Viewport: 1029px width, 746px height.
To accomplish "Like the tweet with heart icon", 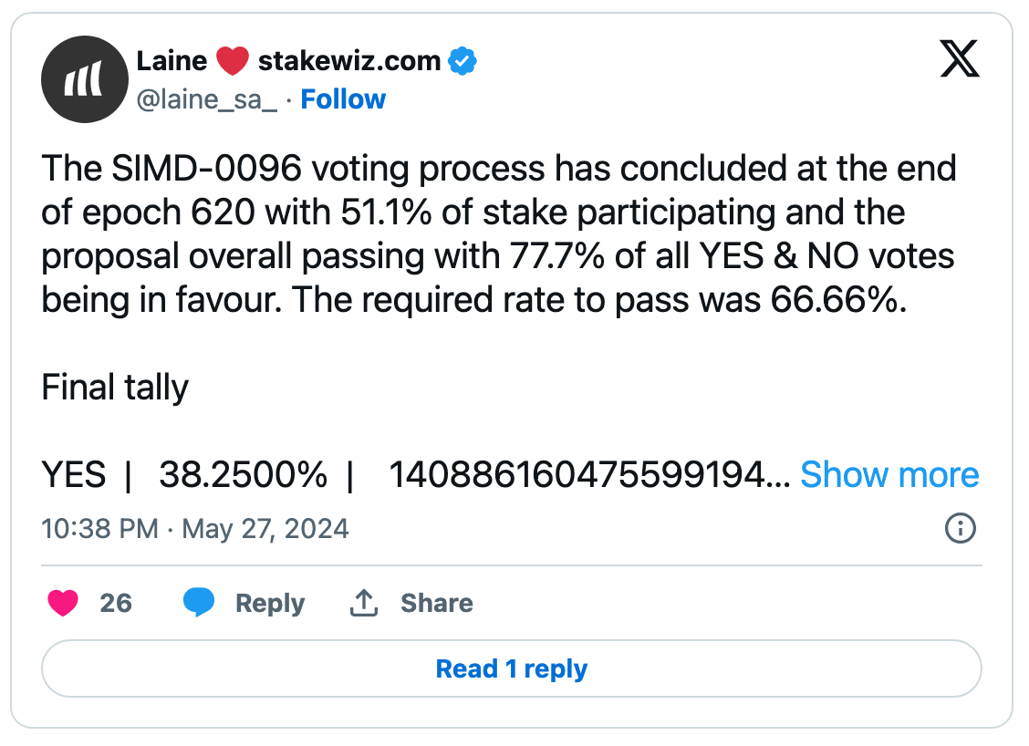I will click(x=63, y=603).
